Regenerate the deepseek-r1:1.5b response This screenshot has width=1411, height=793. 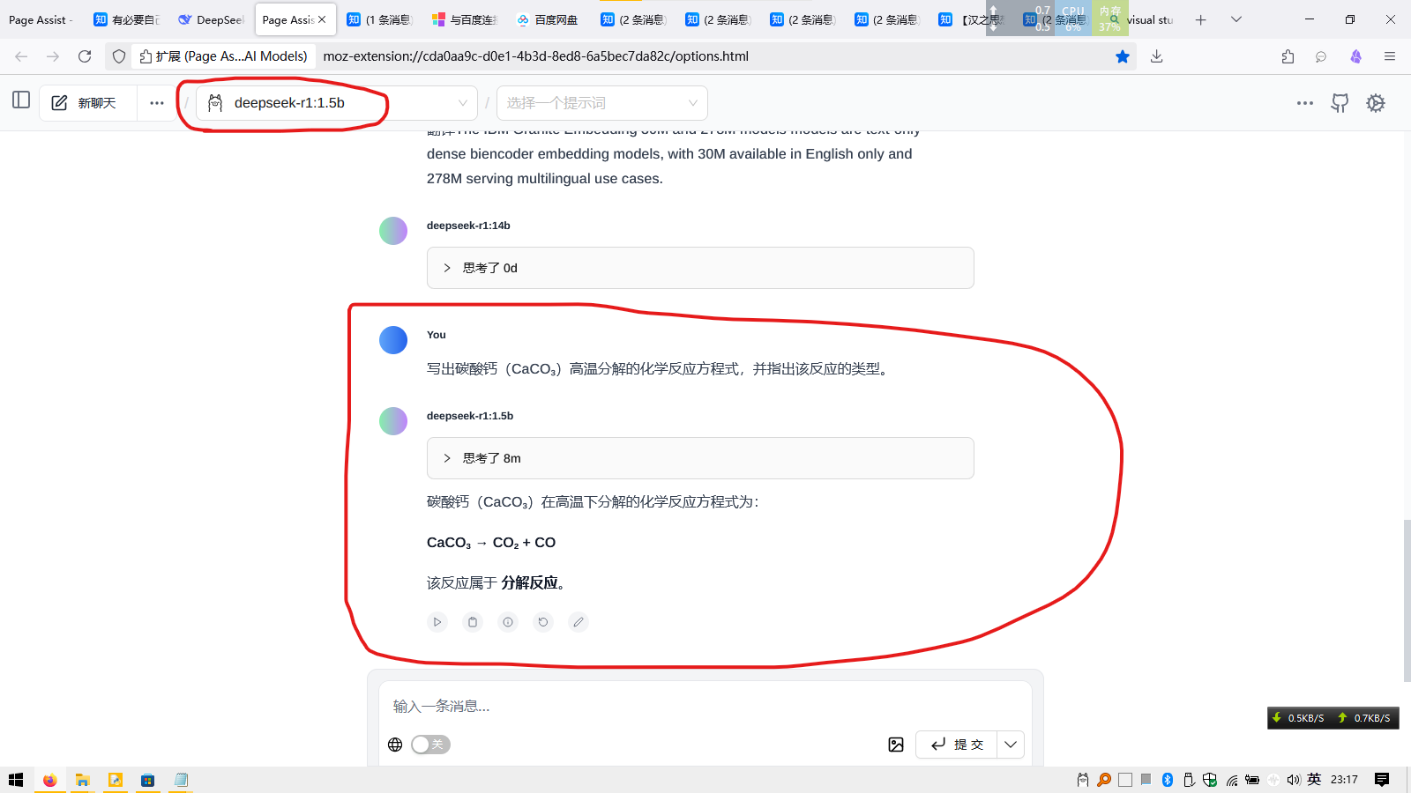tap(543, 622)
